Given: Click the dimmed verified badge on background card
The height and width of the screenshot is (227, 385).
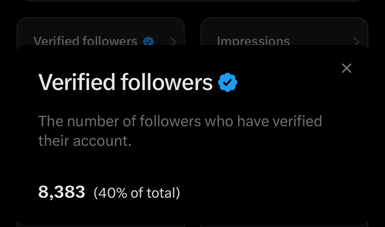Looking at the screenshot, I should click(149, 41).
